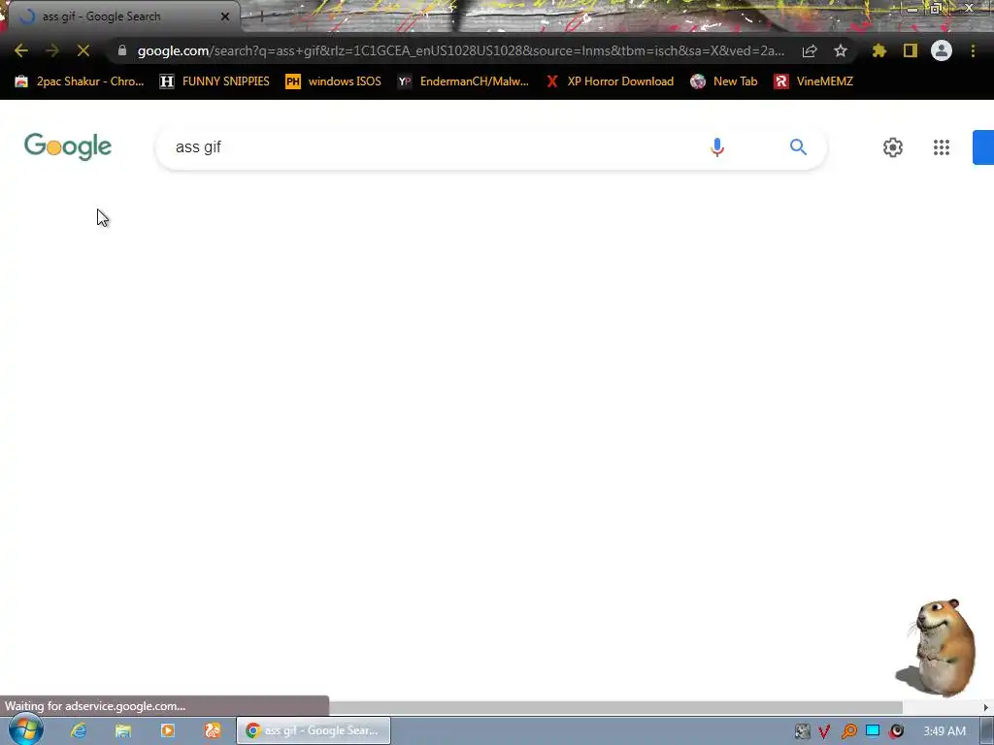Click the Google logo
This screenshot has width=994, height=745.
[x=68, y=147]
